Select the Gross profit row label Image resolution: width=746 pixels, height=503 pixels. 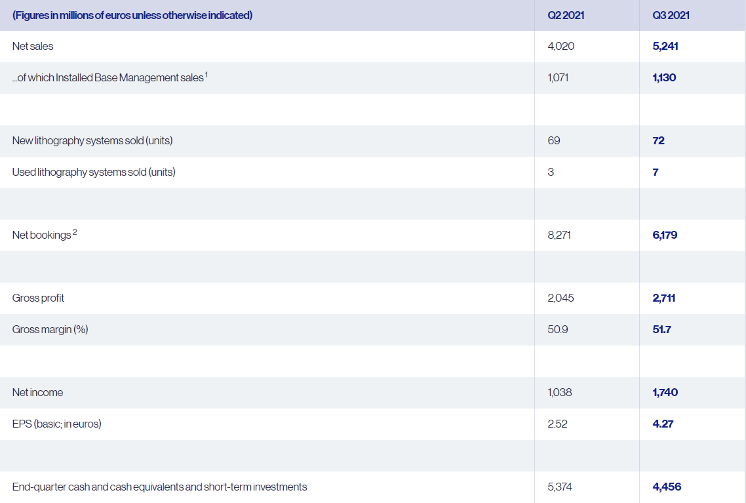38,298
